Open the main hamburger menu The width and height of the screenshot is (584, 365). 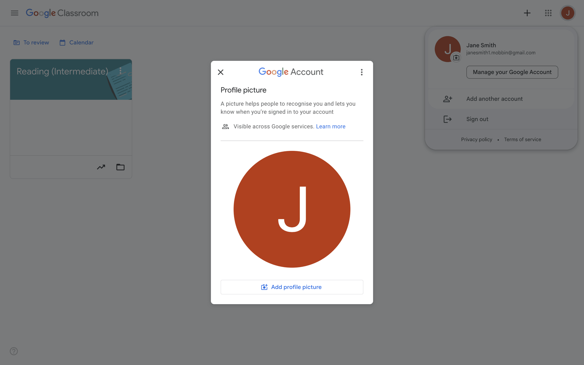coord(14,13)
